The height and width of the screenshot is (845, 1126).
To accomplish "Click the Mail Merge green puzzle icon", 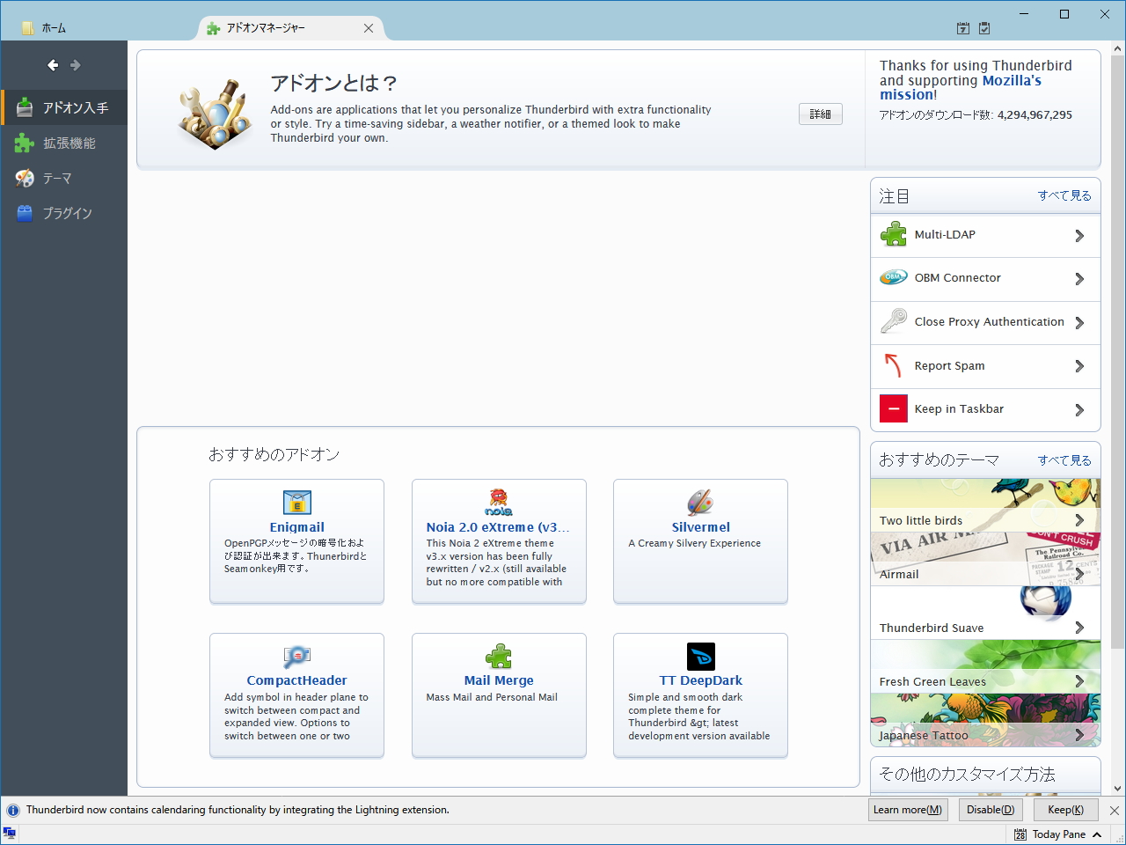I will pos(499,656).
